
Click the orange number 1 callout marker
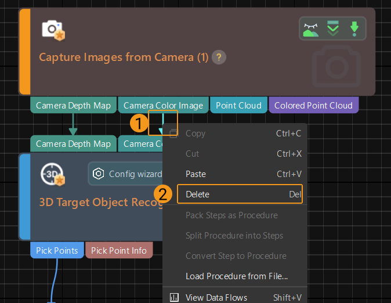coord(138,123)
